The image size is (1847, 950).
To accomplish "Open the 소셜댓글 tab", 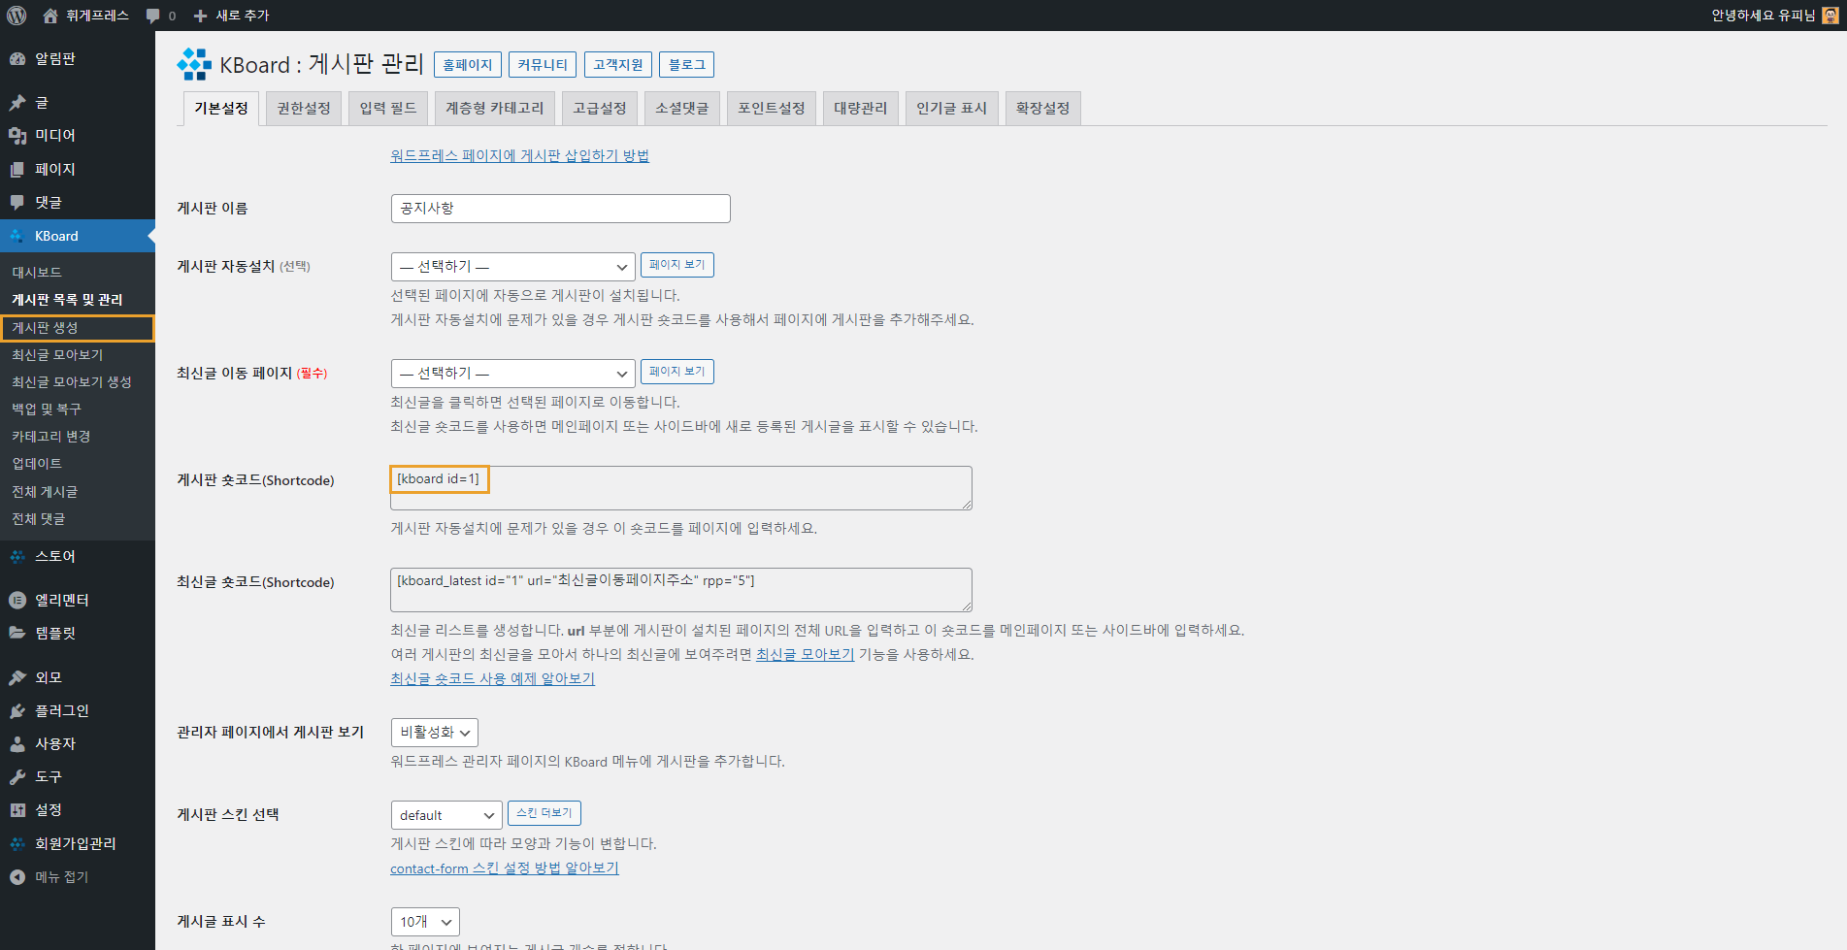I will click(x=682, y=108).
